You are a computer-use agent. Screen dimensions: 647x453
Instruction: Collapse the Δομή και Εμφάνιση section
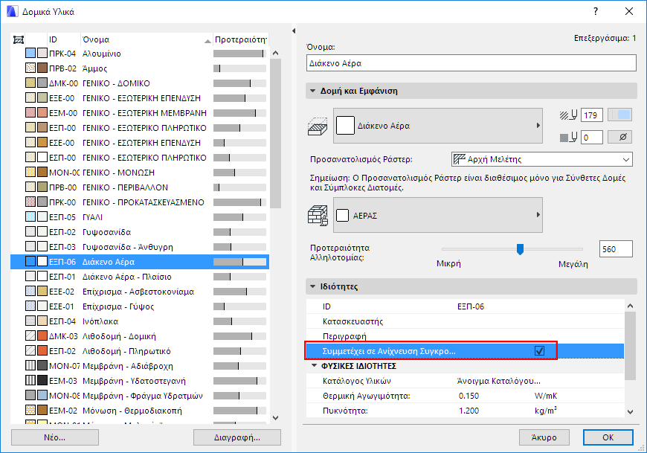(313, 91)
